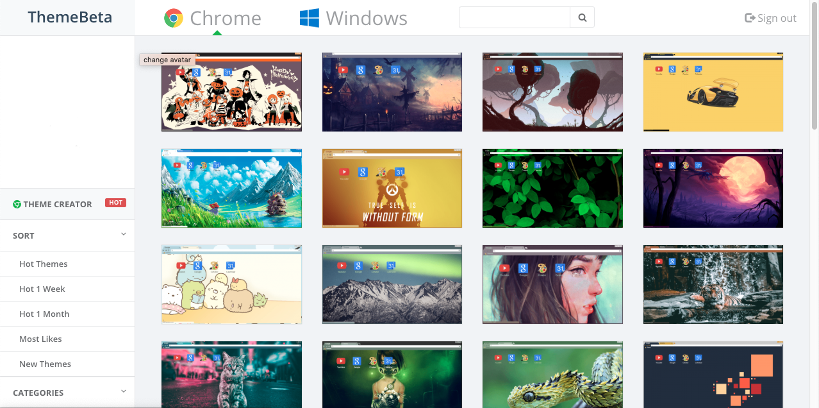Viewport: 819px width, 408px height.
Task: Click the red HOT badge
Action: 115,203
